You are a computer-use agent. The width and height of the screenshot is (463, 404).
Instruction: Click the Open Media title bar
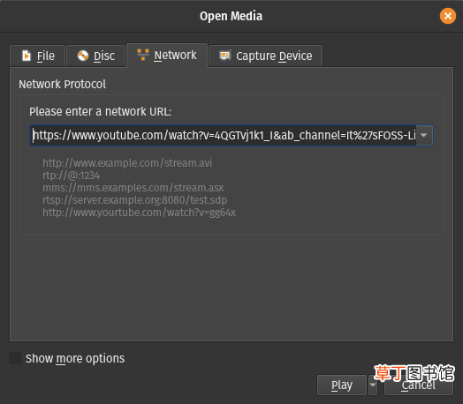[x=231, y=16]
